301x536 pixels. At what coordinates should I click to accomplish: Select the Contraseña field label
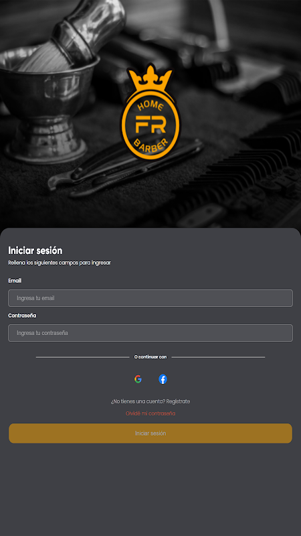click(22, 316)
